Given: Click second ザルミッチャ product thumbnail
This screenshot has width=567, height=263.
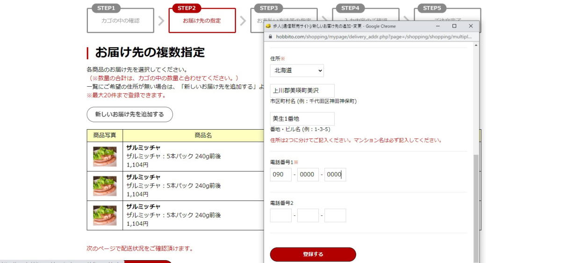Looking at the screenshot, I should 105,186.
